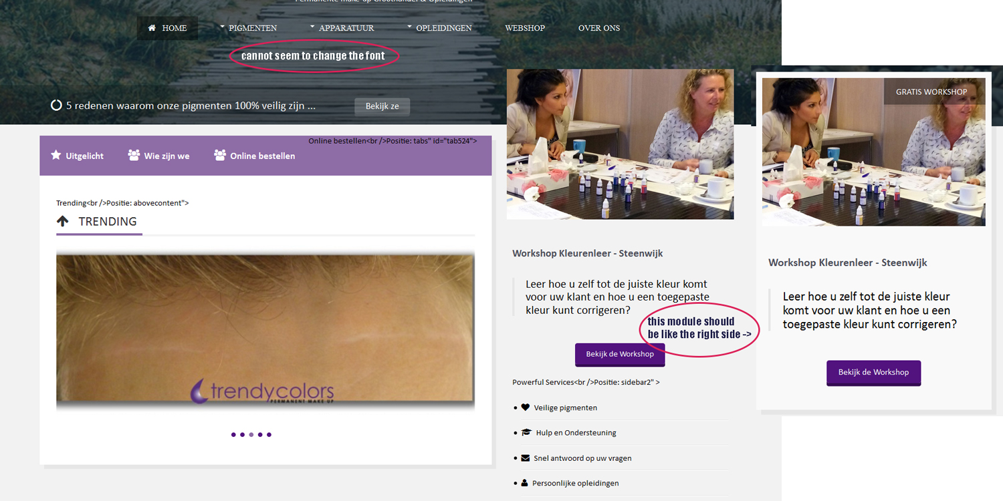Viewport: 1003px width, 501px height.
Task: Select the third slider dot
Action: point(251,435)
